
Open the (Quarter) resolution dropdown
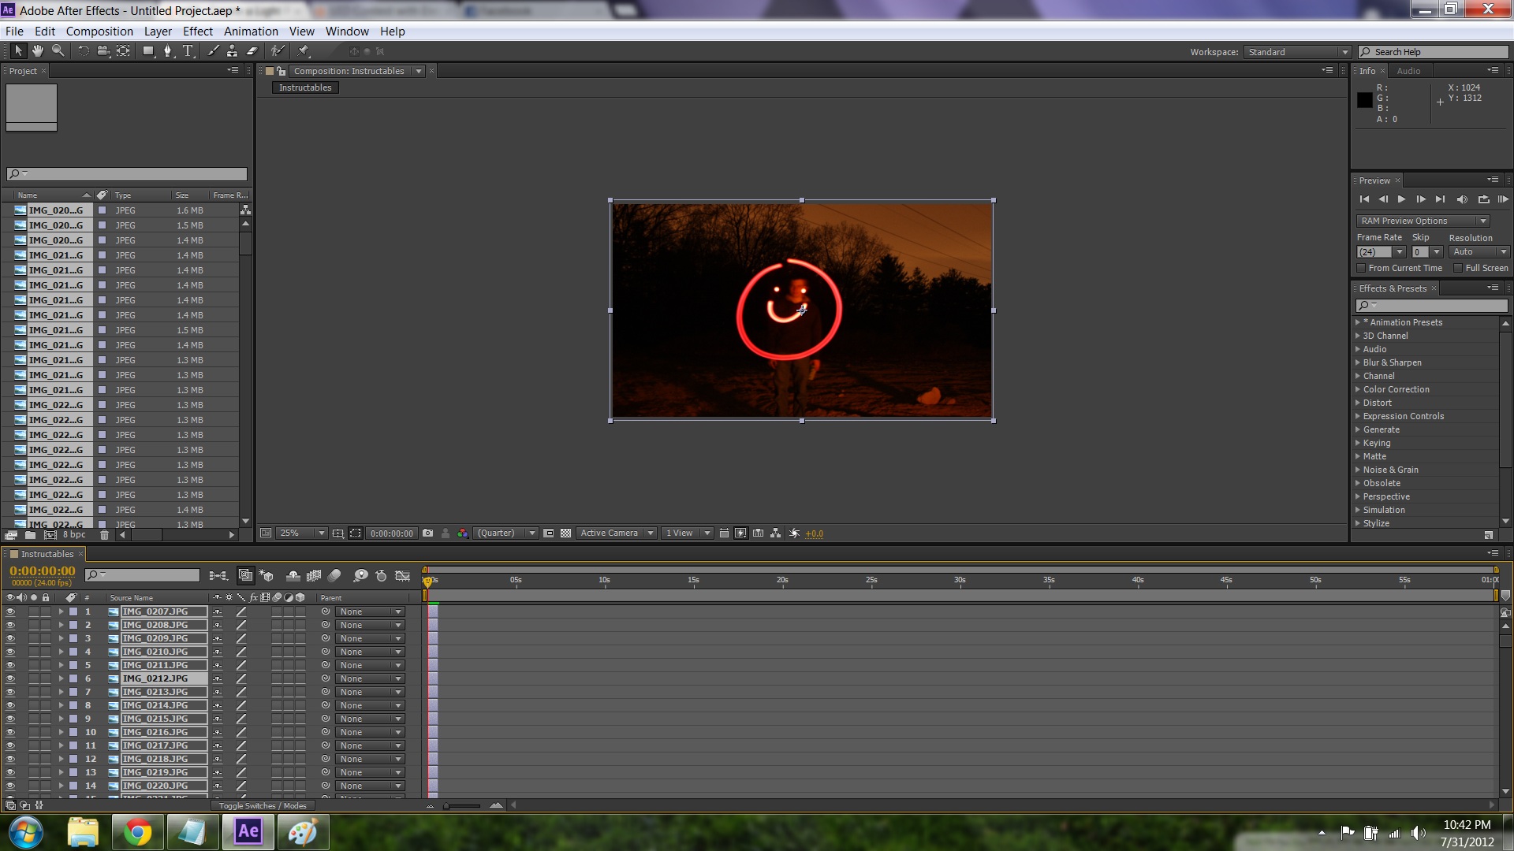tap(505, 533)
